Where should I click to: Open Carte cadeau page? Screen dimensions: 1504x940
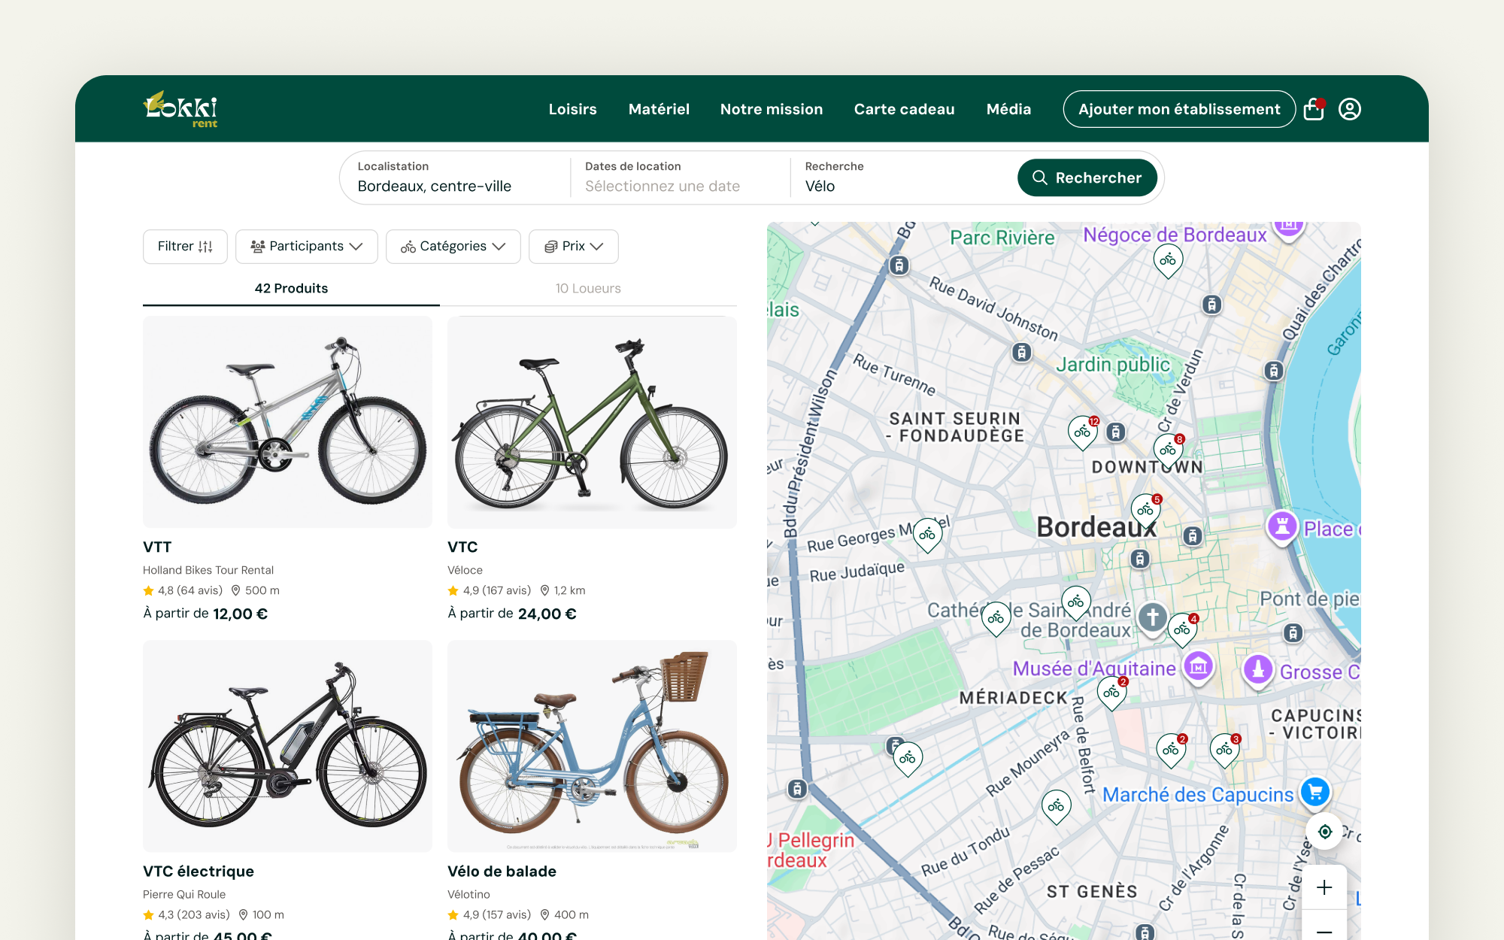pos(904,109)
